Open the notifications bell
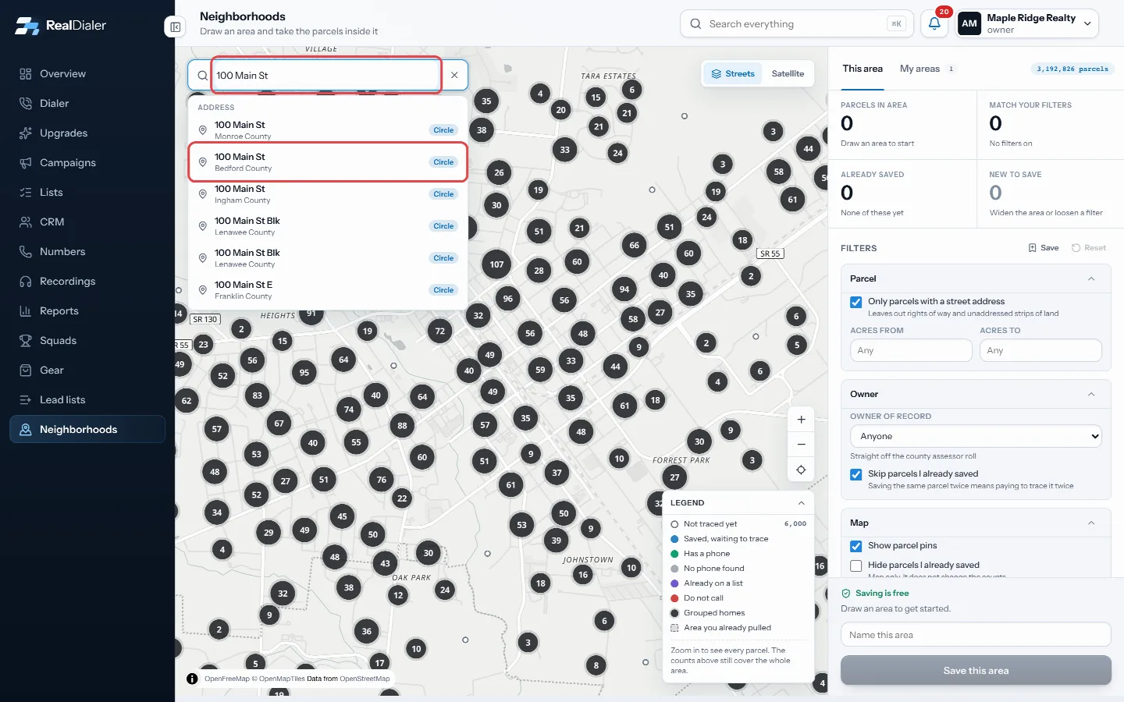Image resolution: width=1124 pixels, height=702 pixels. pos(934,23)
